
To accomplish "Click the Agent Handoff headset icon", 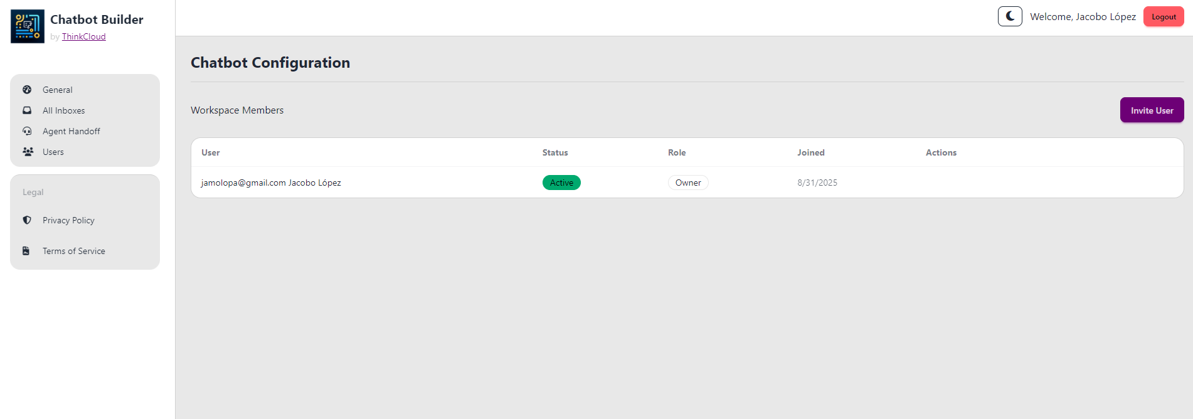I will [x=27, y=131].
